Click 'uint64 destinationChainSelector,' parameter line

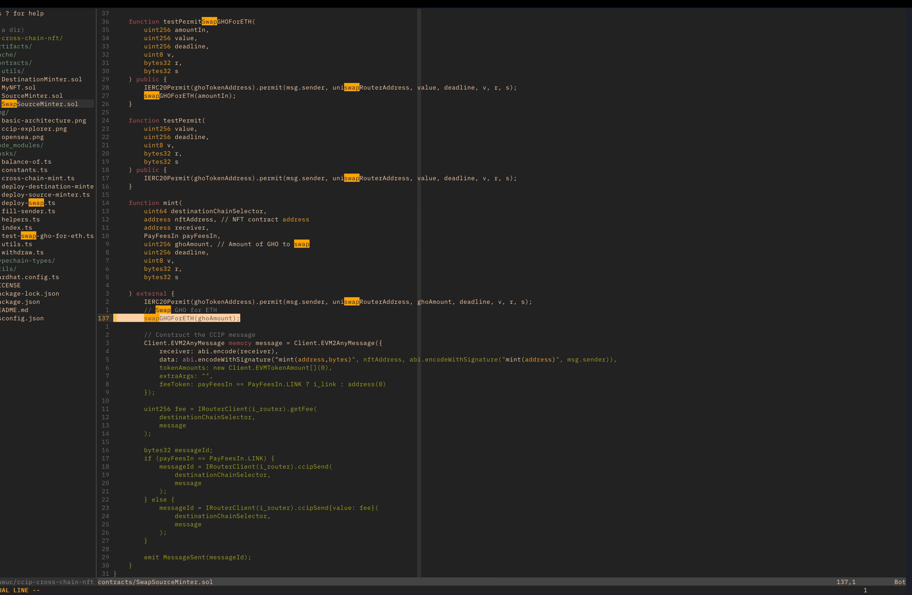205,211
